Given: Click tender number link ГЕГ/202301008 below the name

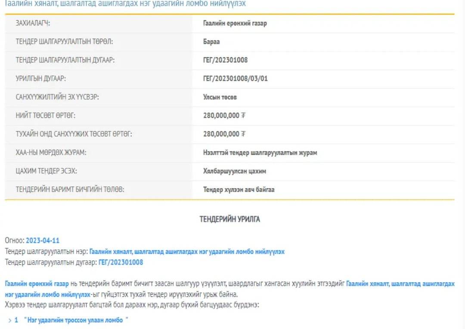Looking at the screenshot, I should (x=121, y=262).
